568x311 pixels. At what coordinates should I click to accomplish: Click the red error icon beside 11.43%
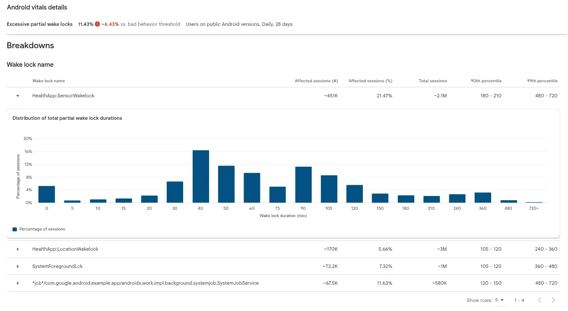click(98, 24)
